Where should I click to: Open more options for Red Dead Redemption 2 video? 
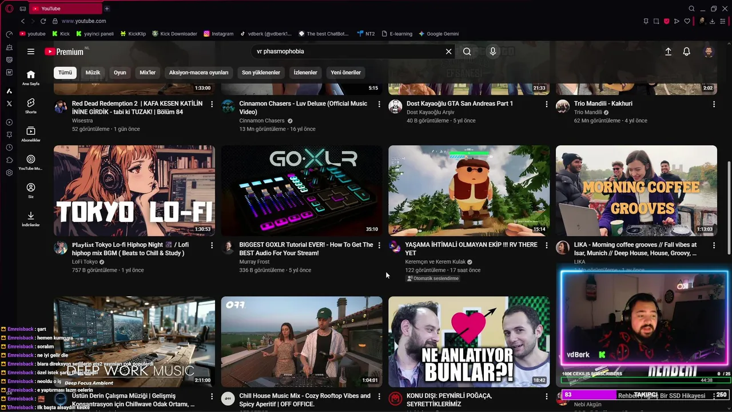click(x=212, y=104)
